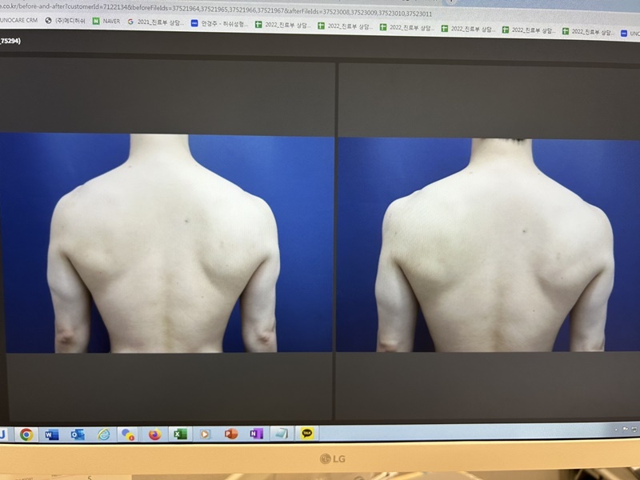The image size is (640, 480).
Task: Click the browser address bar URL
Action: pyautogui.click(x=216, y=10)
